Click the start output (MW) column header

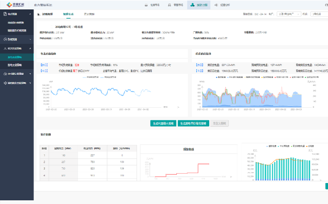coord(63,149)
